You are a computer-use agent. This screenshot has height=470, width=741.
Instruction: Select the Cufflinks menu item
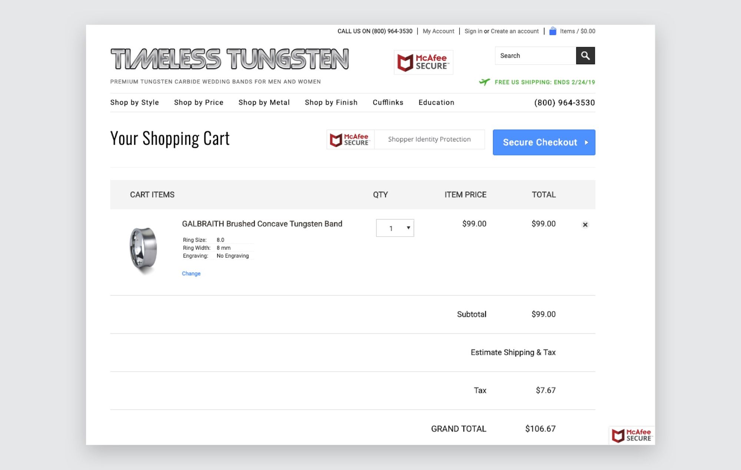point(388,103)
